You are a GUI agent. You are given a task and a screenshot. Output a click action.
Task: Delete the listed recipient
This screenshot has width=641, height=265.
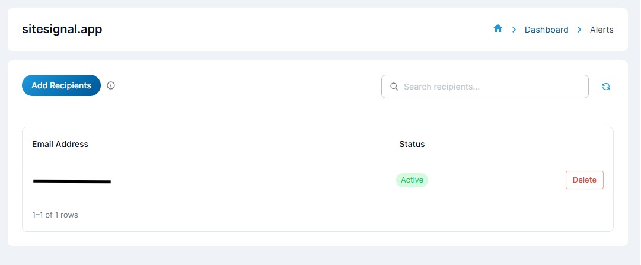tap(584, 180)
